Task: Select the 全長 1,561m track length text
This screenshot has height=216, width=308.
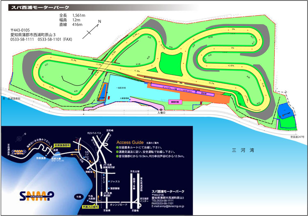Action: (x=72, y=15)
